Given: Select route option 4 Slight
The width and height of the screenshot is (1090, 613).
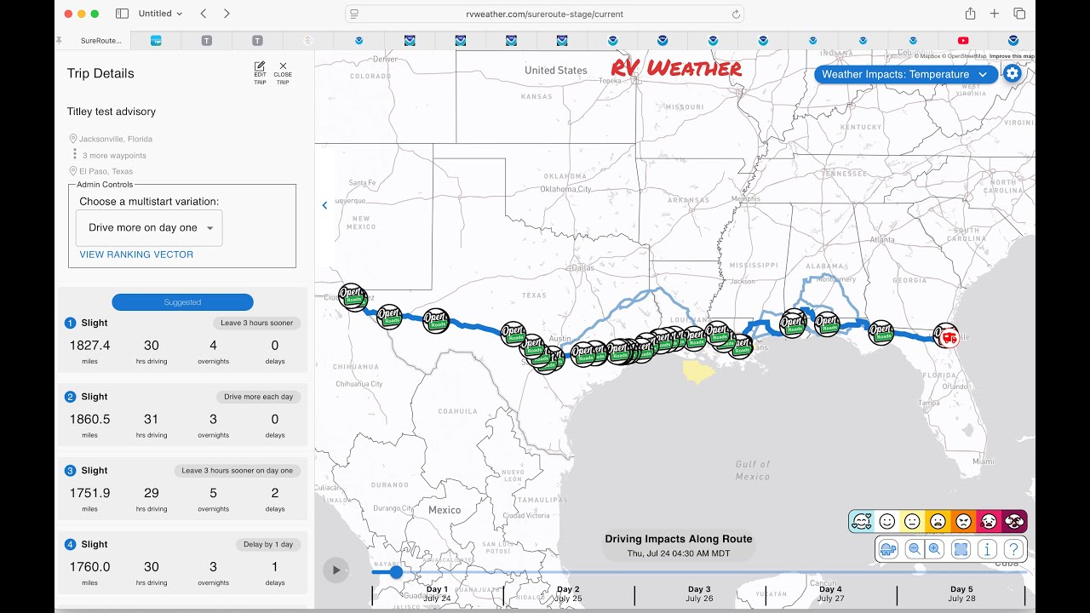Looking at the screenshot, I should (182, 564).
